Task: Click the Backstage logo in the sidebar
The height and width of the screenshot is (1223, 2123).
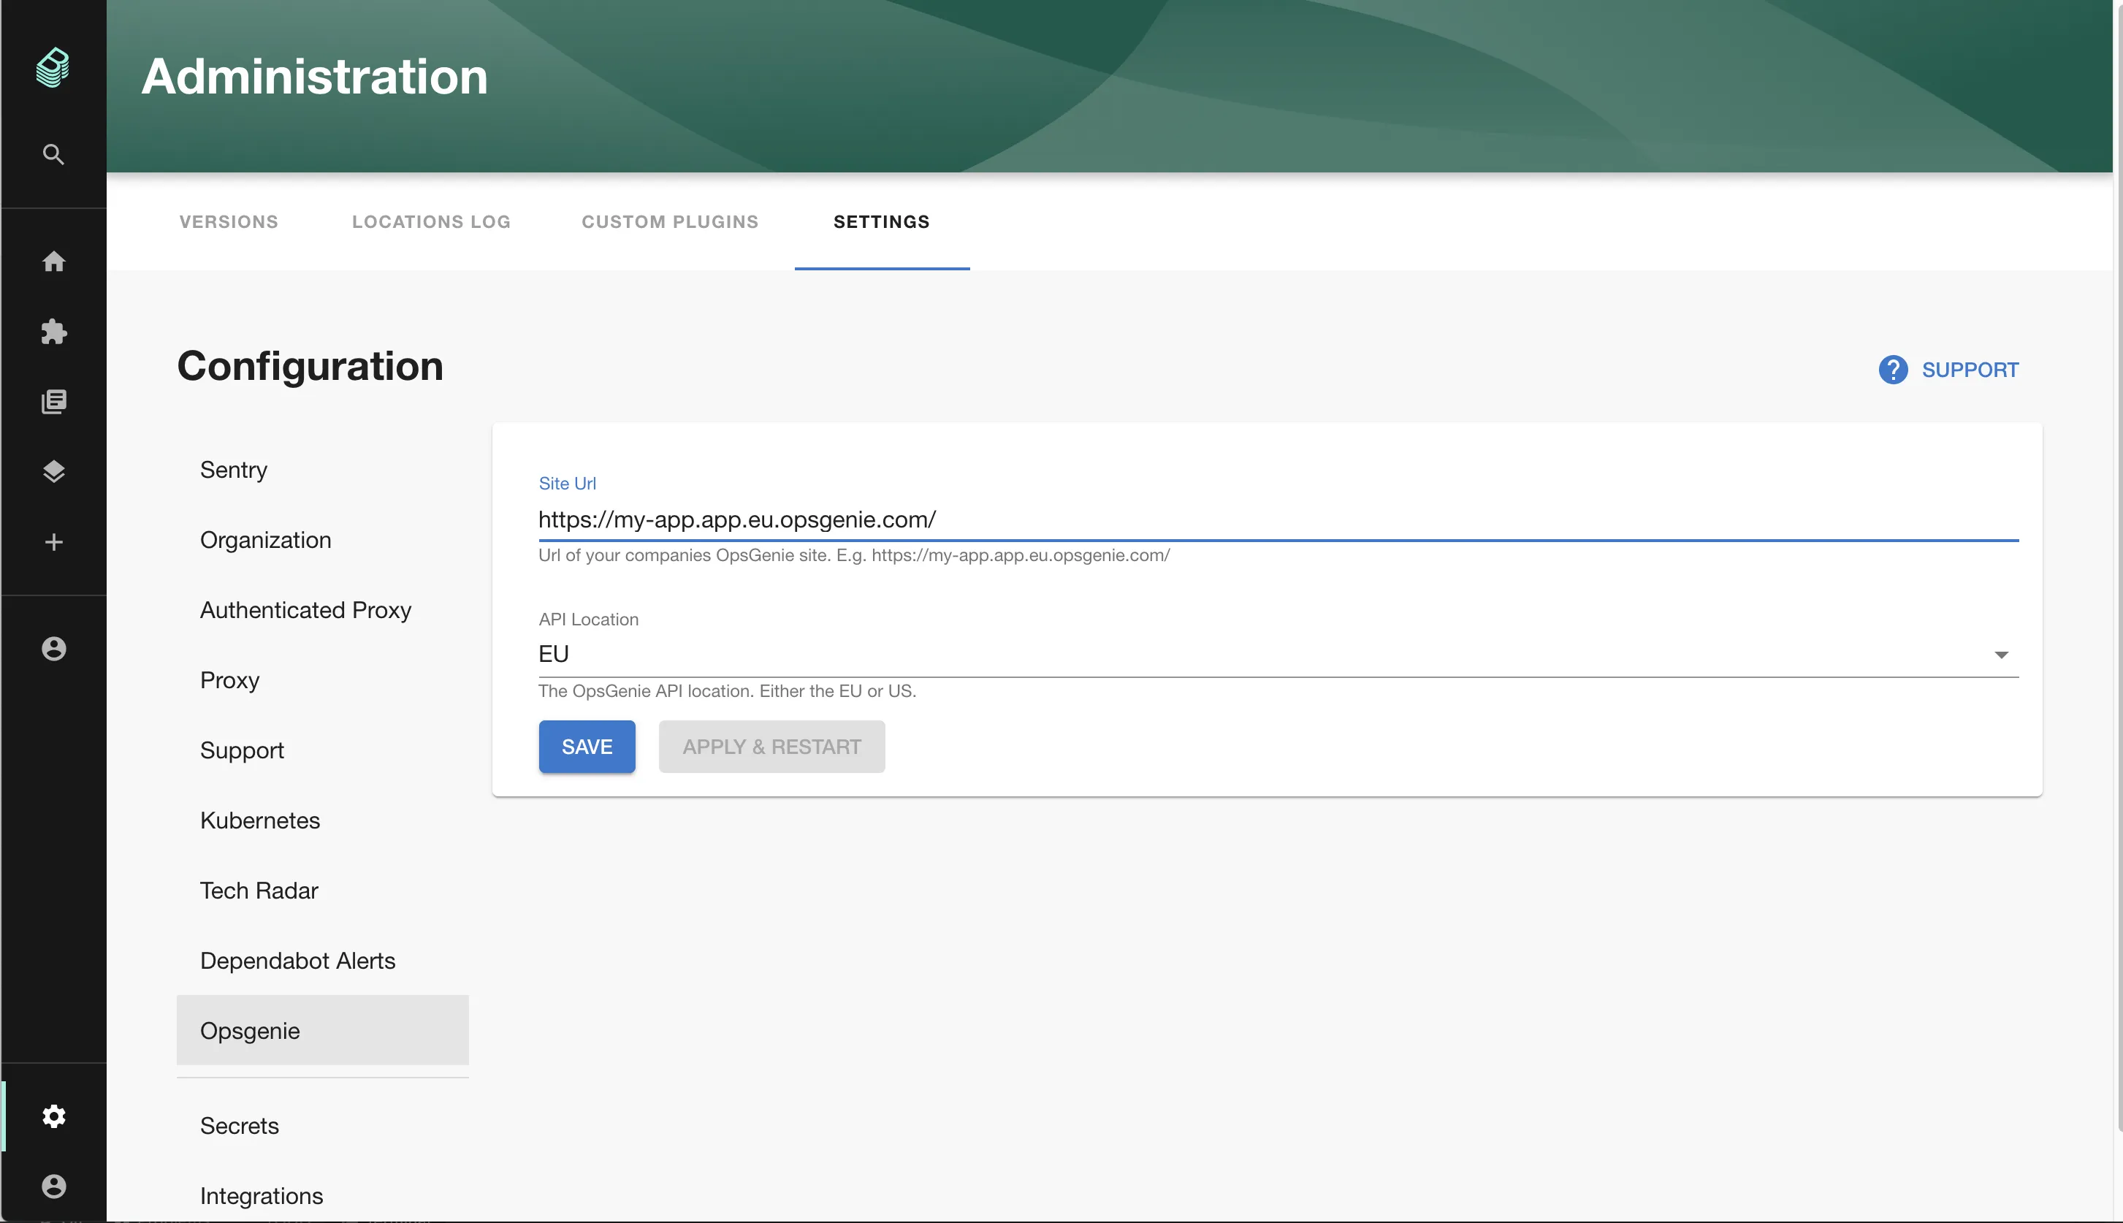Action: tap(53, 68)
